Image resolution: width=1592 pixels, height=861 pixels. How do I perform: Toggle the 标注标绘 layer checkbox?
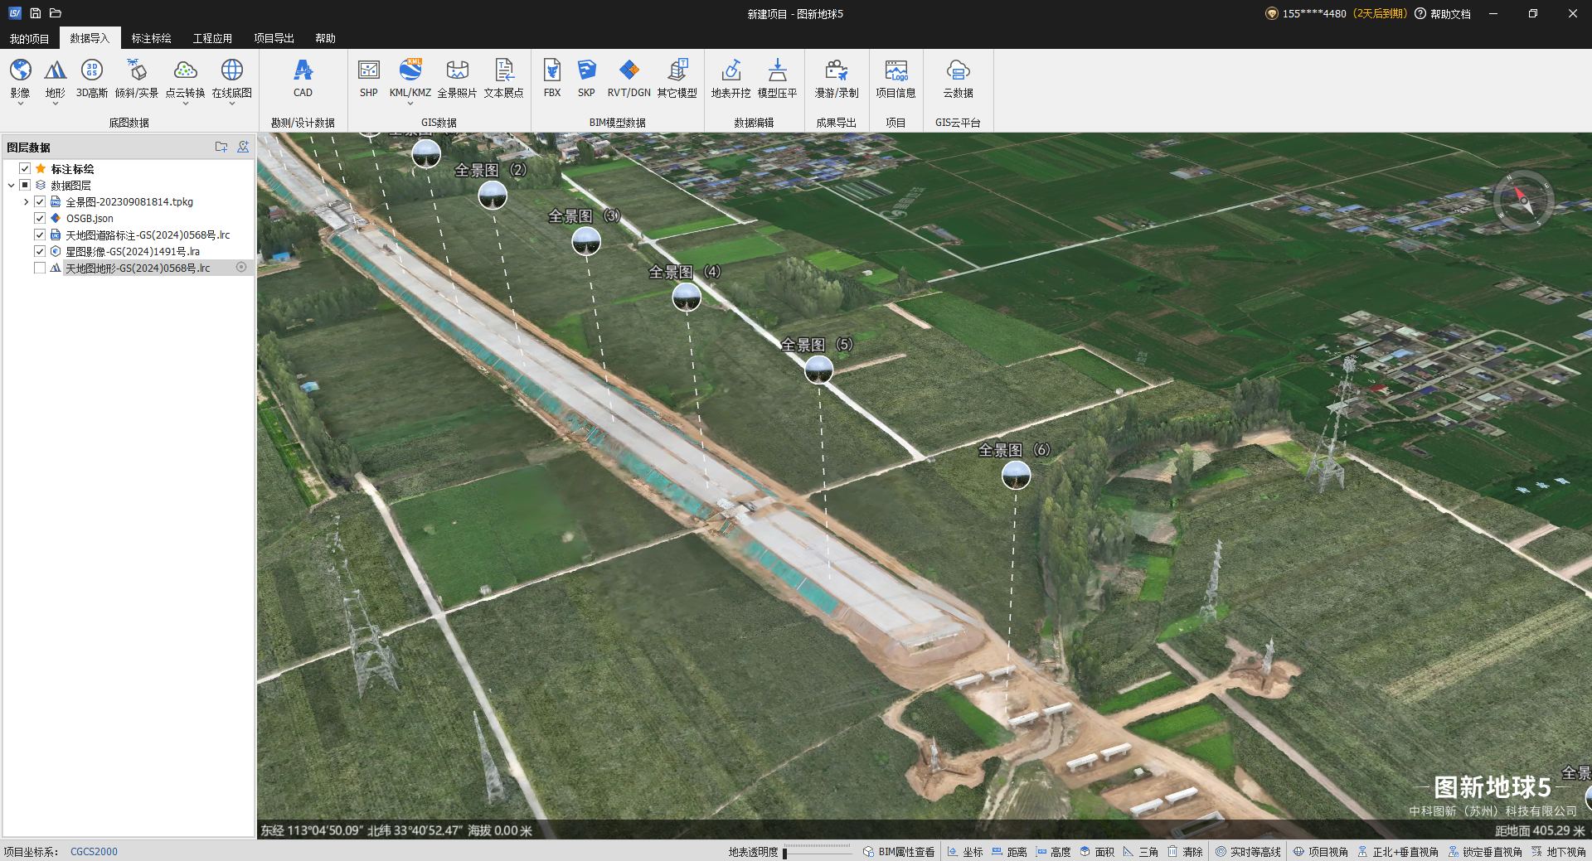[x=25, y=168]
